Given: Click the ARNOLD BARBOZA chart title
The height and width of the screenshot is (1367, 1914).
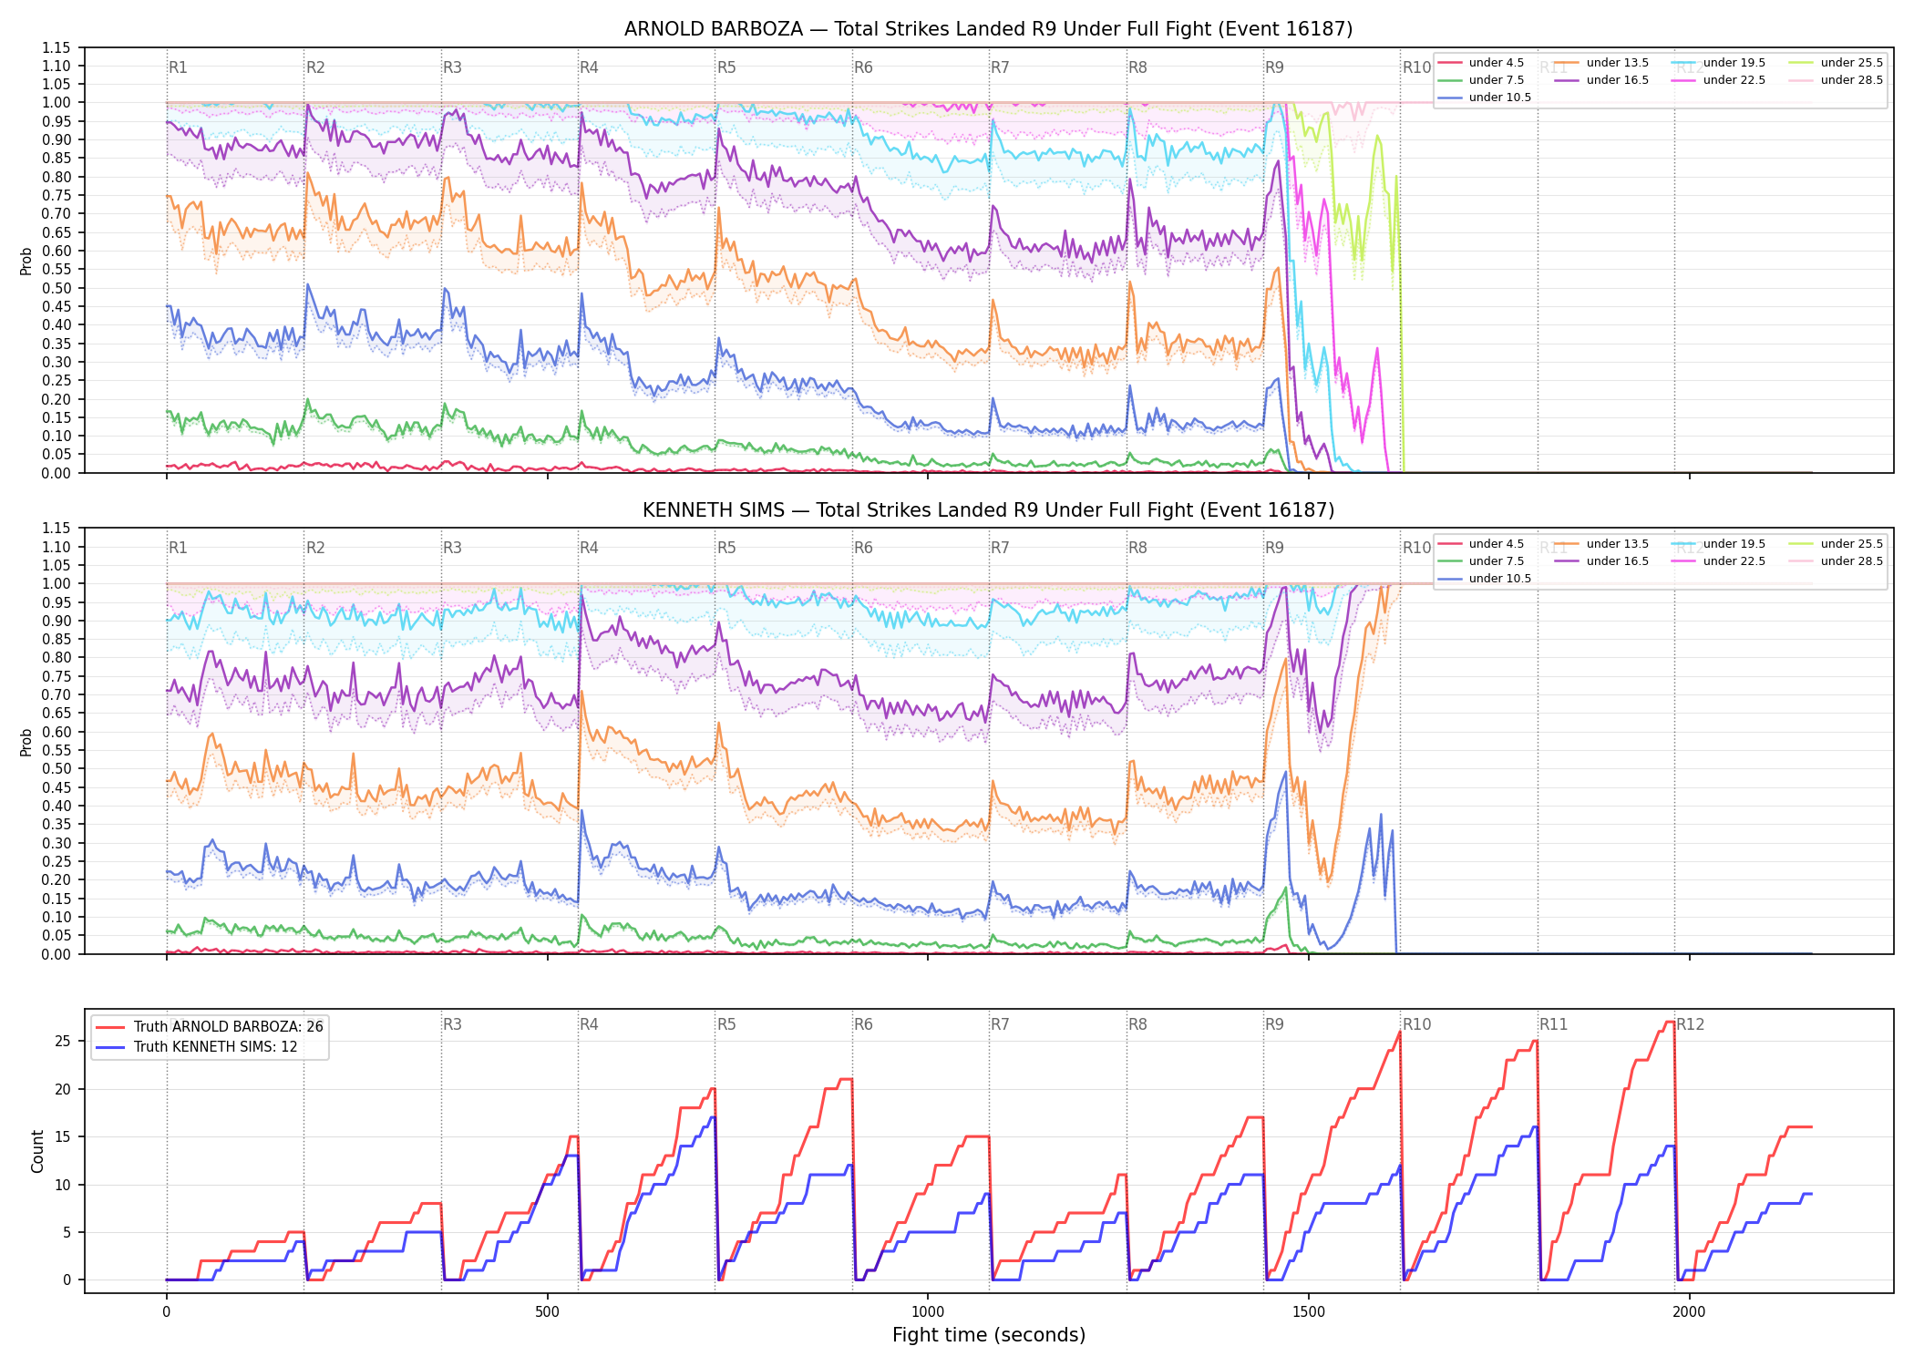Looking at the screenshot, I should pos(988,29).
